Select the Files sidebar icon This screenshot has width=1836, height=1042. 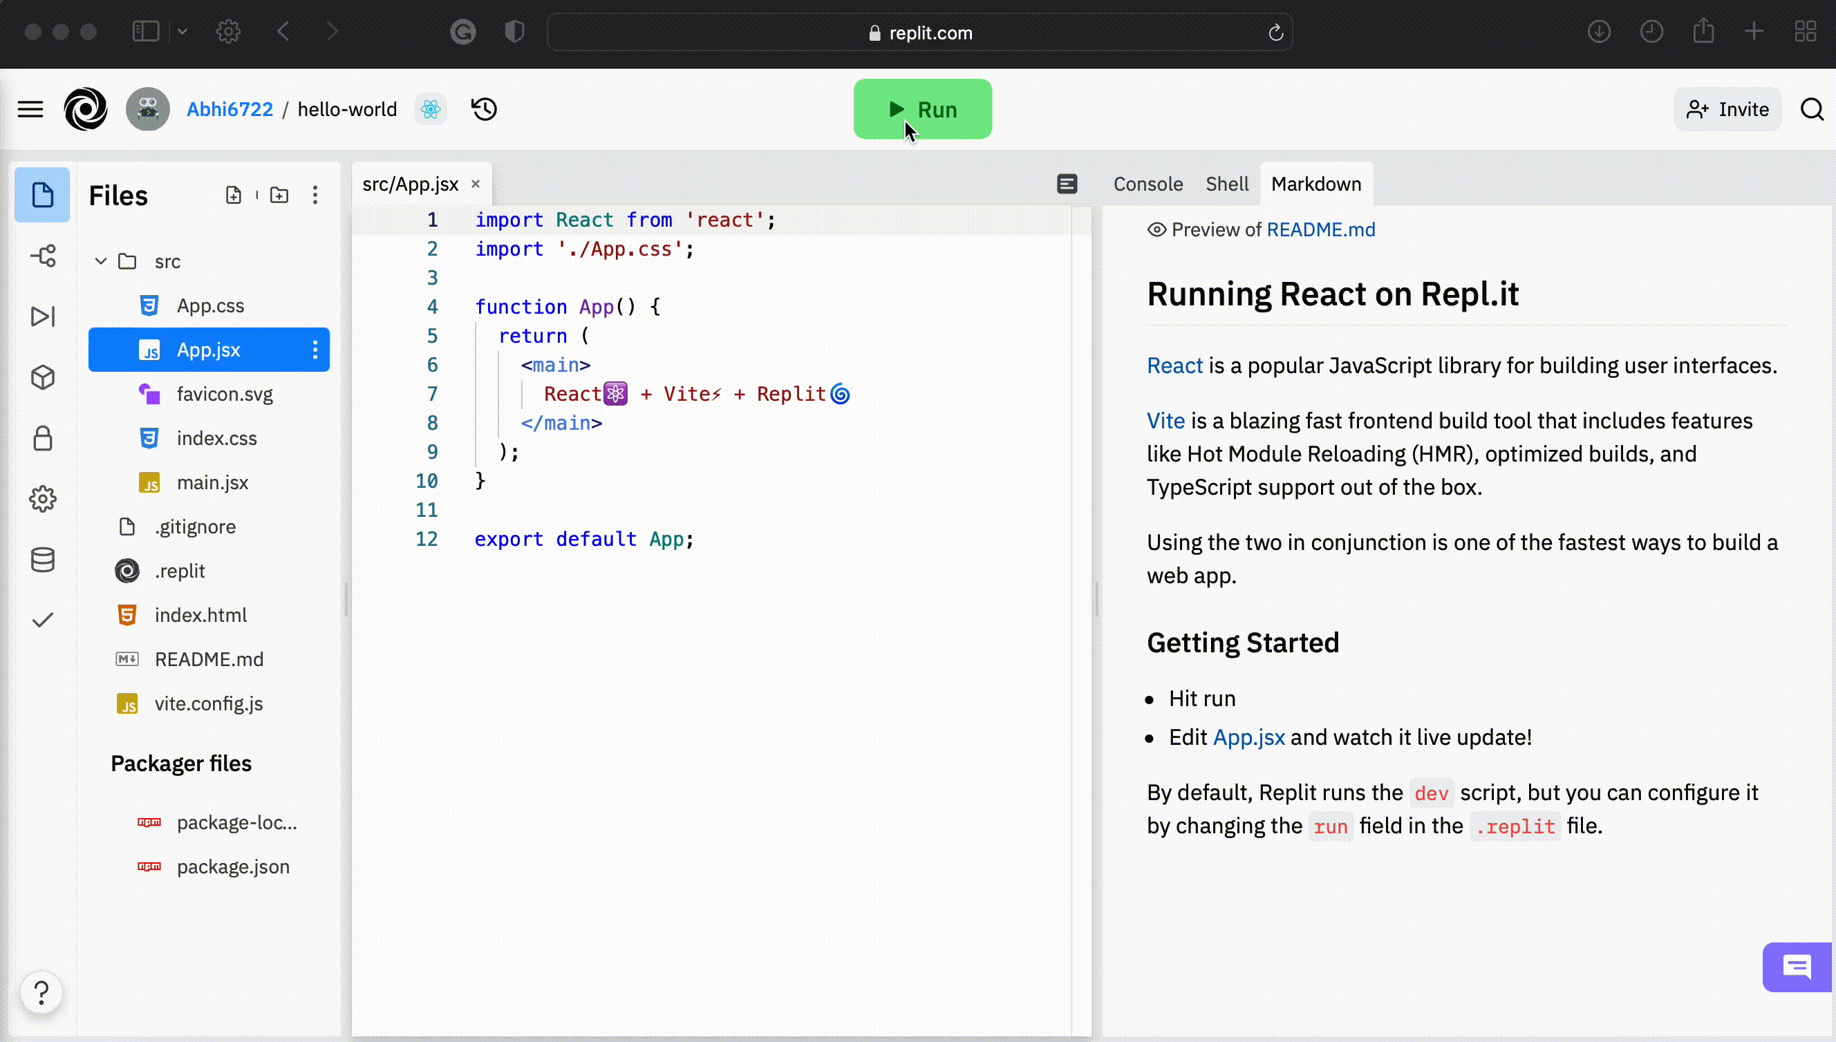tap(42, 195)
